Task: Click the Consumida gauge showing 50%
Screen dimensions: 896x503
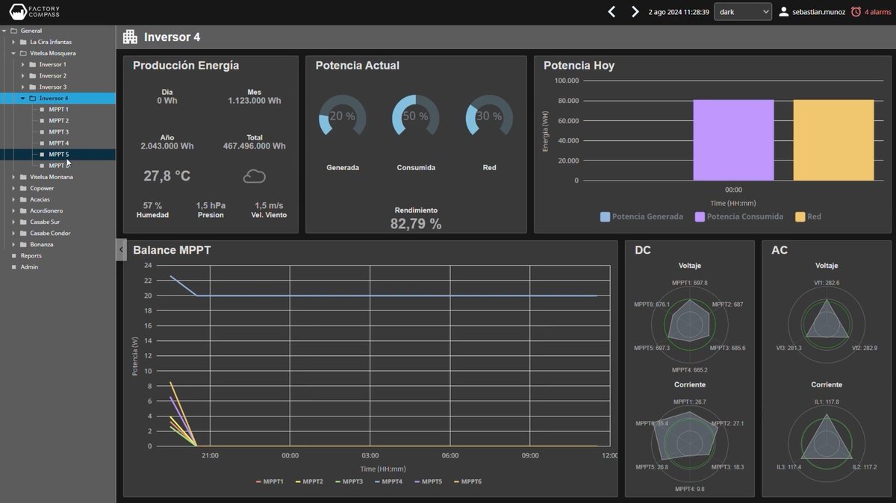Action: tap(415, 116)
